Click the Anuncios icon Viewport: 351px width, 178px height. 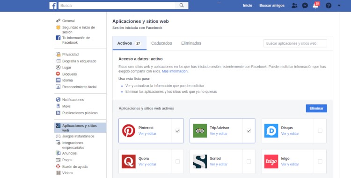pyautogui.click(x=58, y=153)
